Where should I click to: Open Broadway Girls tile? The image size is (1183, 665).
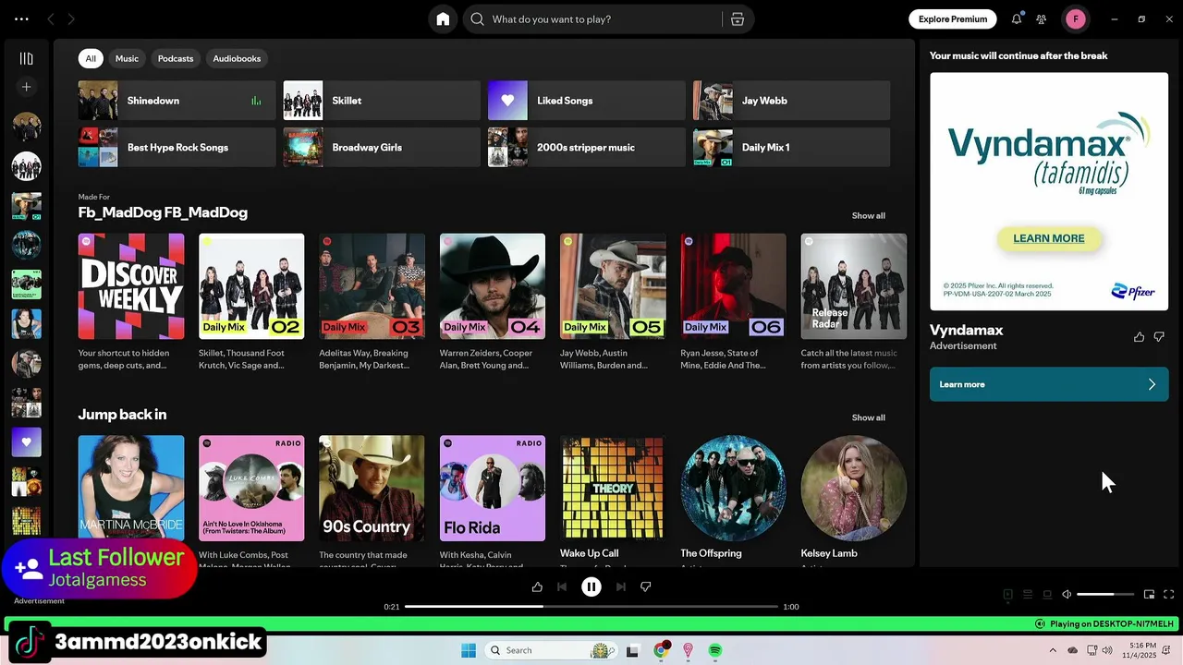click(382, 148)
